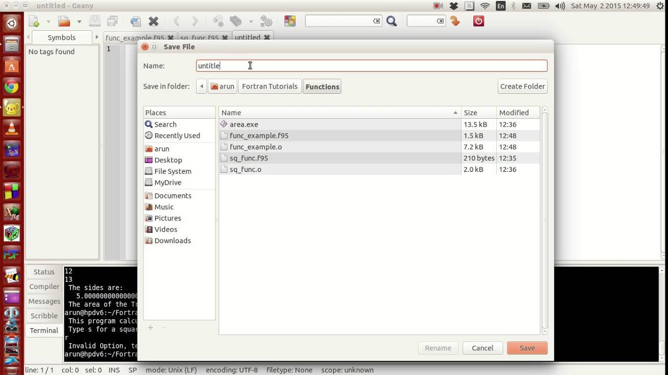Click the Compile file toolbar icon

tap(218, 21)
